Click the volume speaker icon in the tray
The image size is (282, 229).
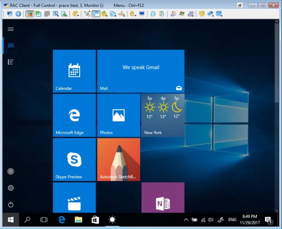point(211,220)
